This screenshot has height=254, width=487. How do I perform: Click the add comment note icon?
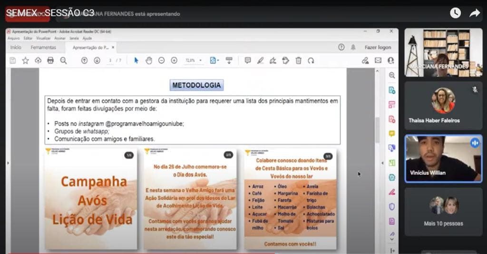pyautogui.click(x=247, y=60)
